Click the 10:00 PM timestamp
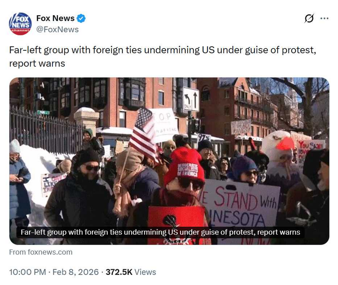 27,272
